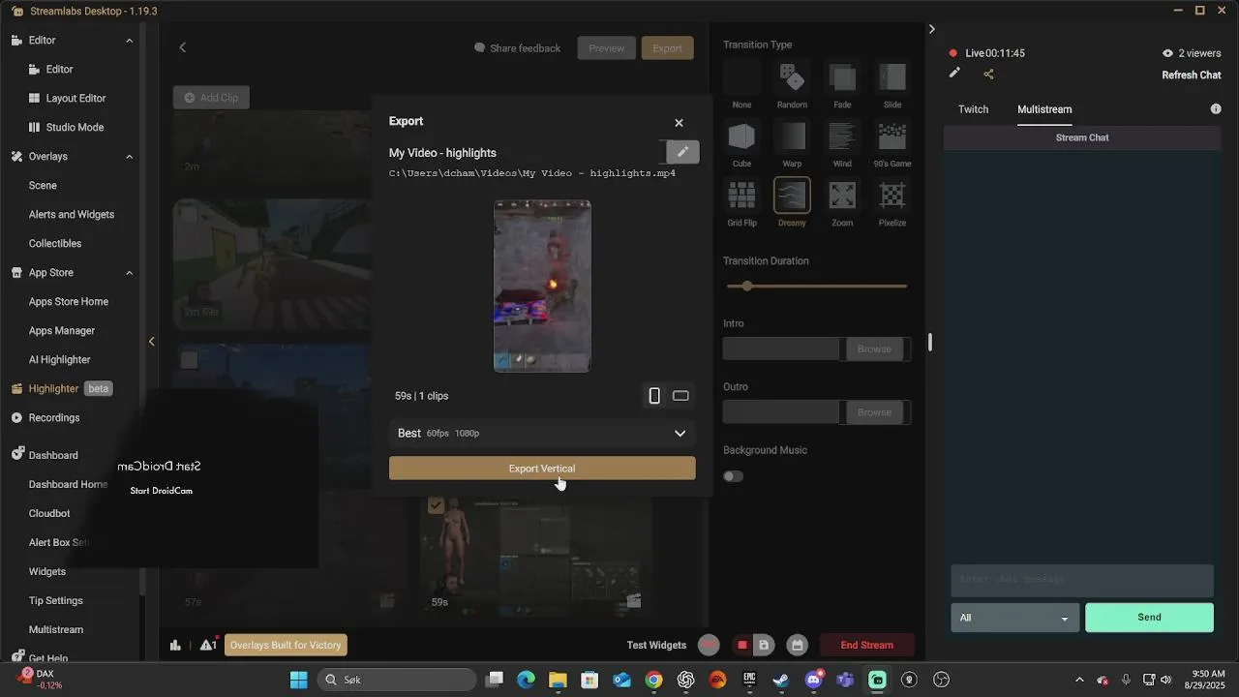Image resolution: width=1239 pixels, height=697 pixels.
Task: Uncheck the checked clip checkbox
Action: (436, 505)
